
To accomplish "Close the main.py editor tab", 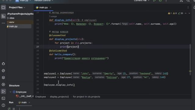I will [51, 7].
